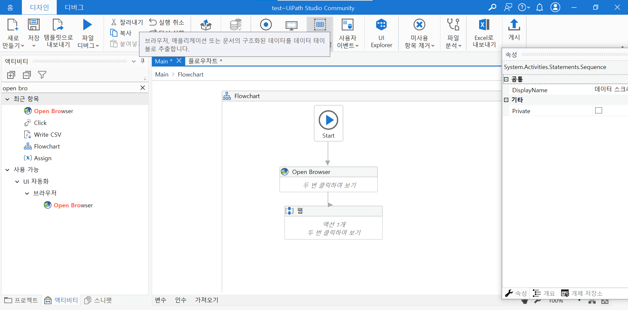
Task: Click the Copy (복사) button
Action: (x=121, y=33)
